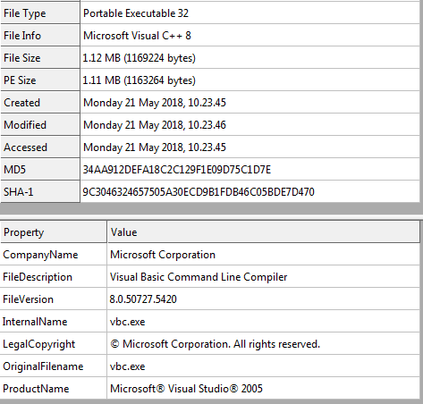Click the Accessed date value
This screenshot has width=423, height=404.
point(155,147)
